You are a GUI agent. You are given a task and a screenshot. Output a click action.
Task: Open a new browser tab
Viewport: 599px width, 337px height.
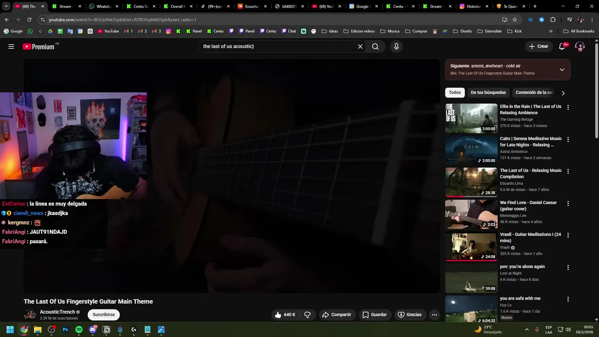pyautogui.click(x=535, y=7)
